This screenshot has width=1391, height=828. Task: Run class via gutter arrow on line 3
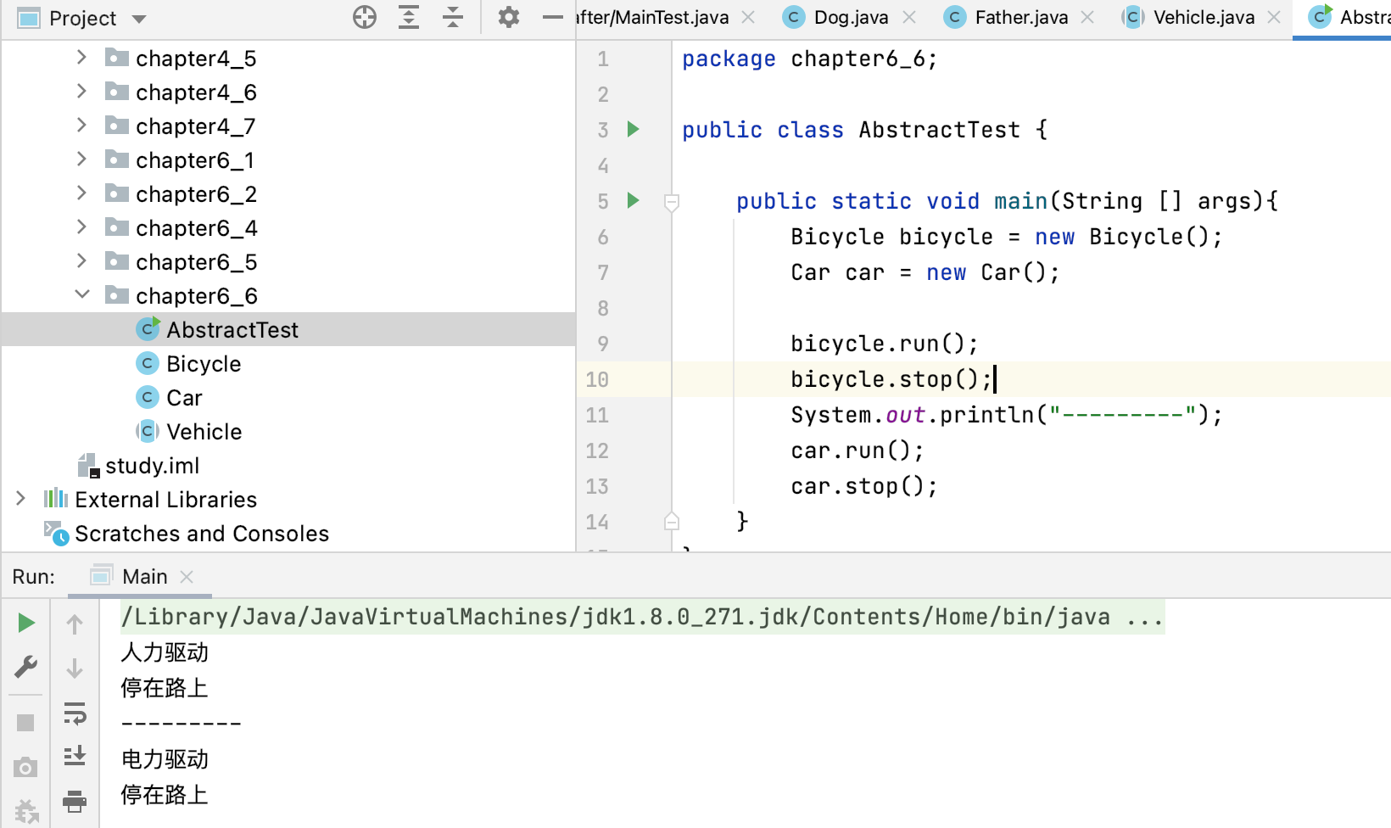(633, 129)
